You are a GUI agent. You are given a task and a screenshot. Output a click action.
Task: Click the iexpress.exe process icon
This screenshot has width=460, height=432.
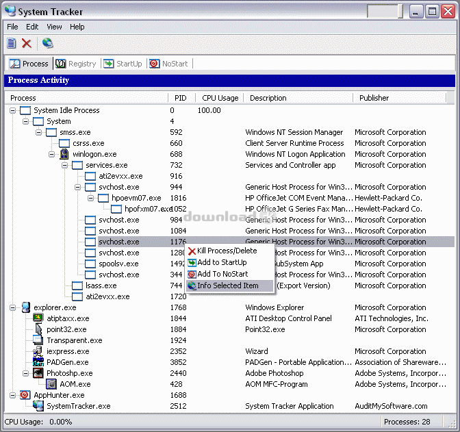click(38, 351)
